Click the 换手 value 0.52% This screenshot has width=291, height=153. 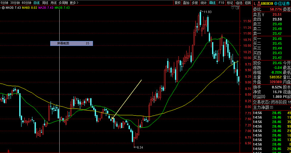(277, 87)
